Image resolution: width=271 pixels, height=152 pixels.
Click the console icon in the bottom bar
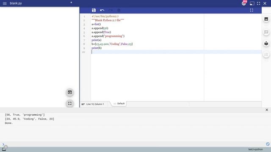(4, 149)
